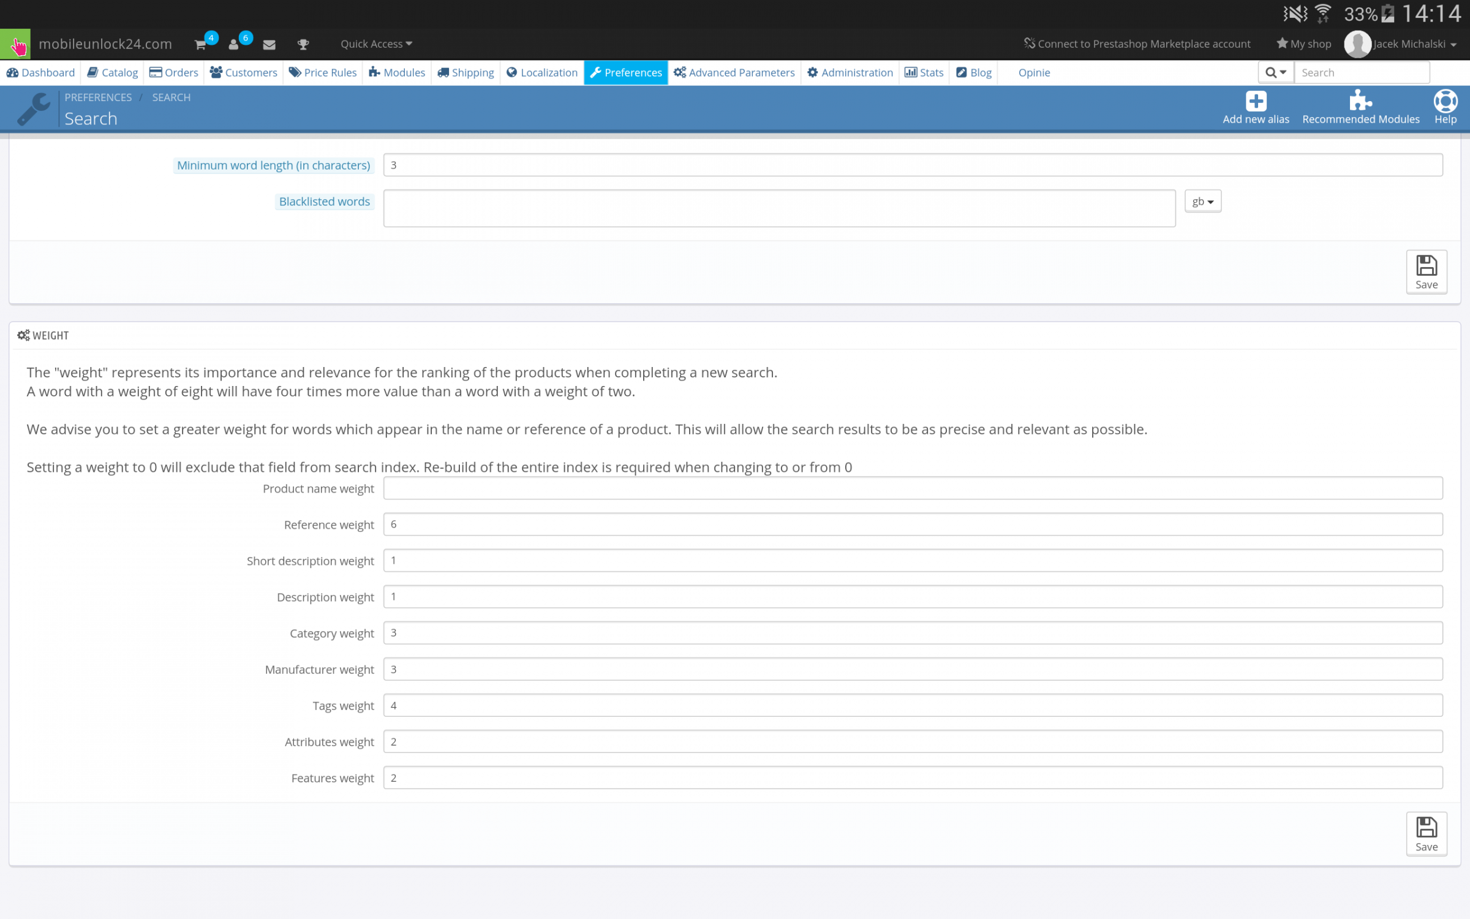Open the Catalog menu

tap(113, 72)
